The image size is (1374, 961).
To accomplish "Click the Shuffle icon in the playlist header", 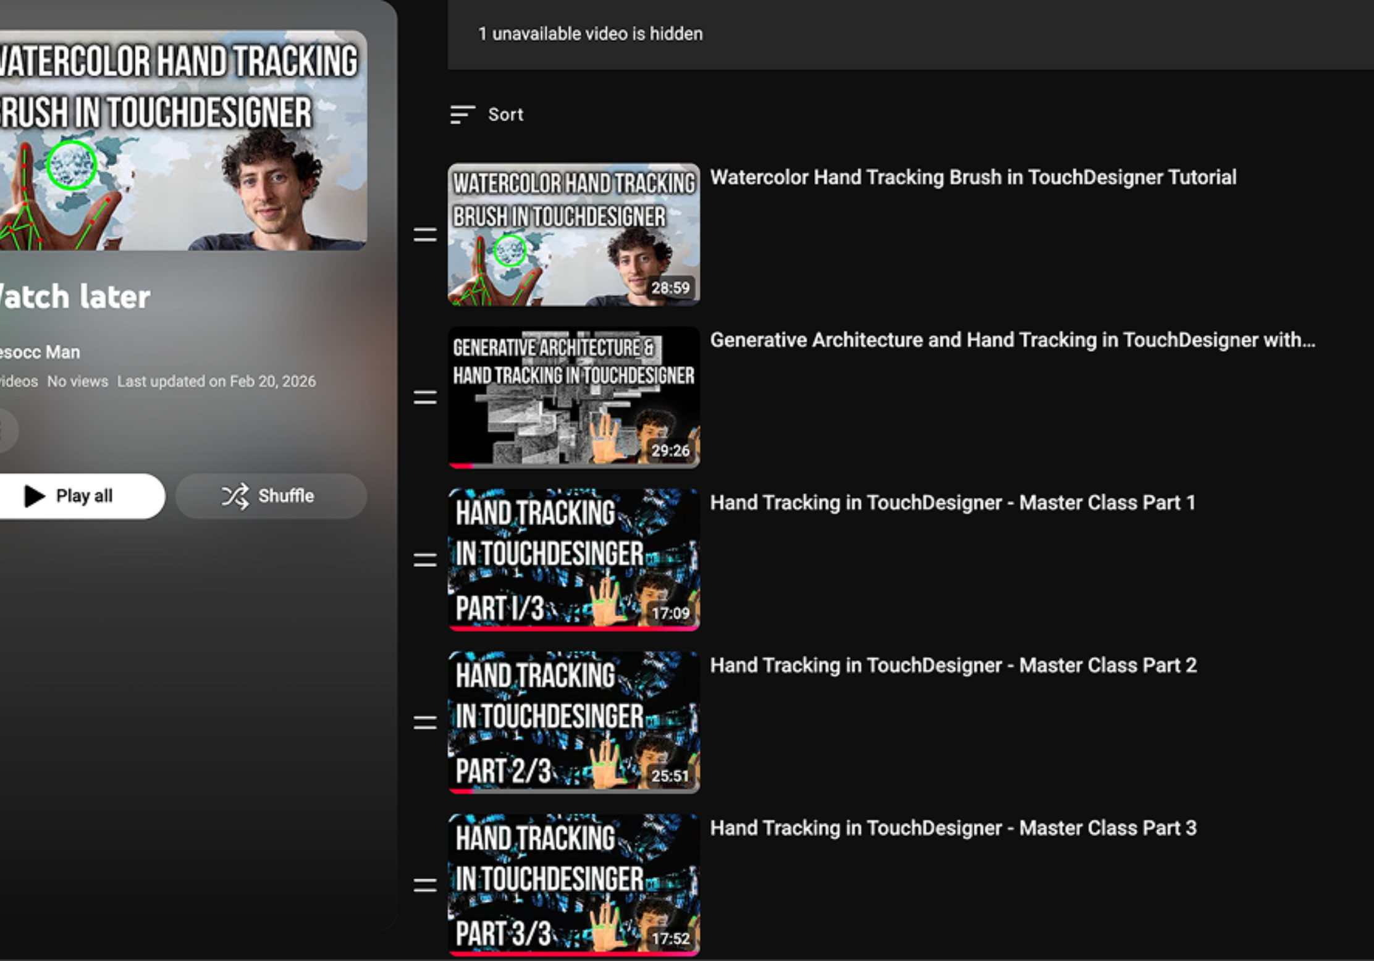I will click(235, 495).
